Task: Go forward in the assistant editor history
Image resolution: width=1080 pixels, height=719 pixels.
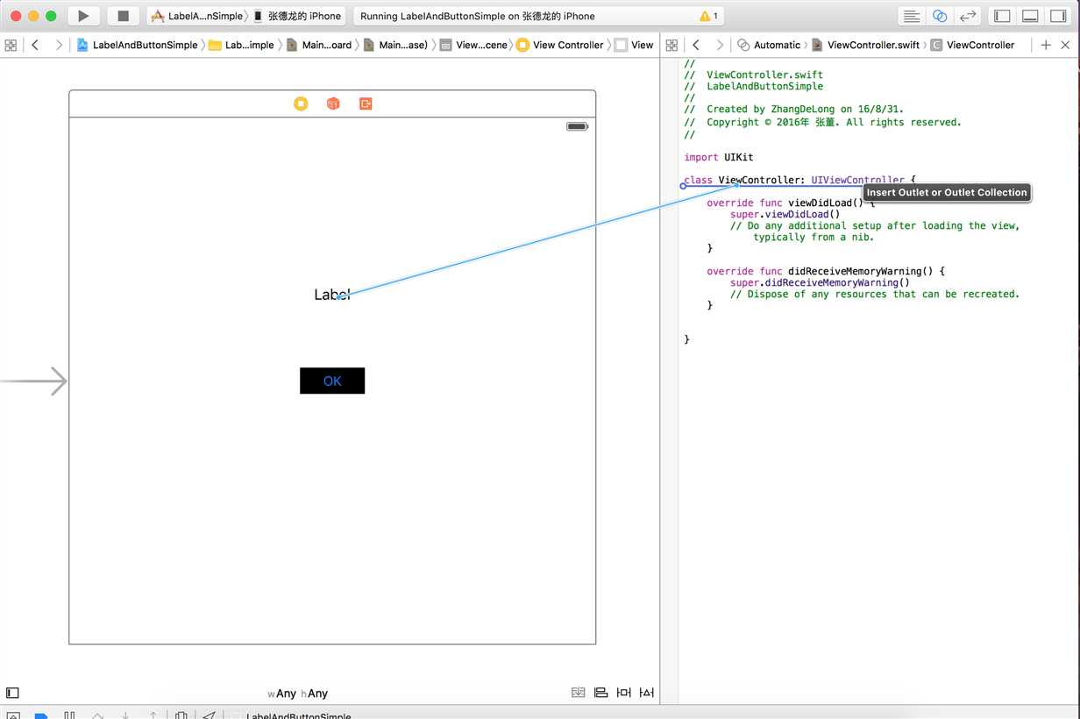Action: [720, 45]
